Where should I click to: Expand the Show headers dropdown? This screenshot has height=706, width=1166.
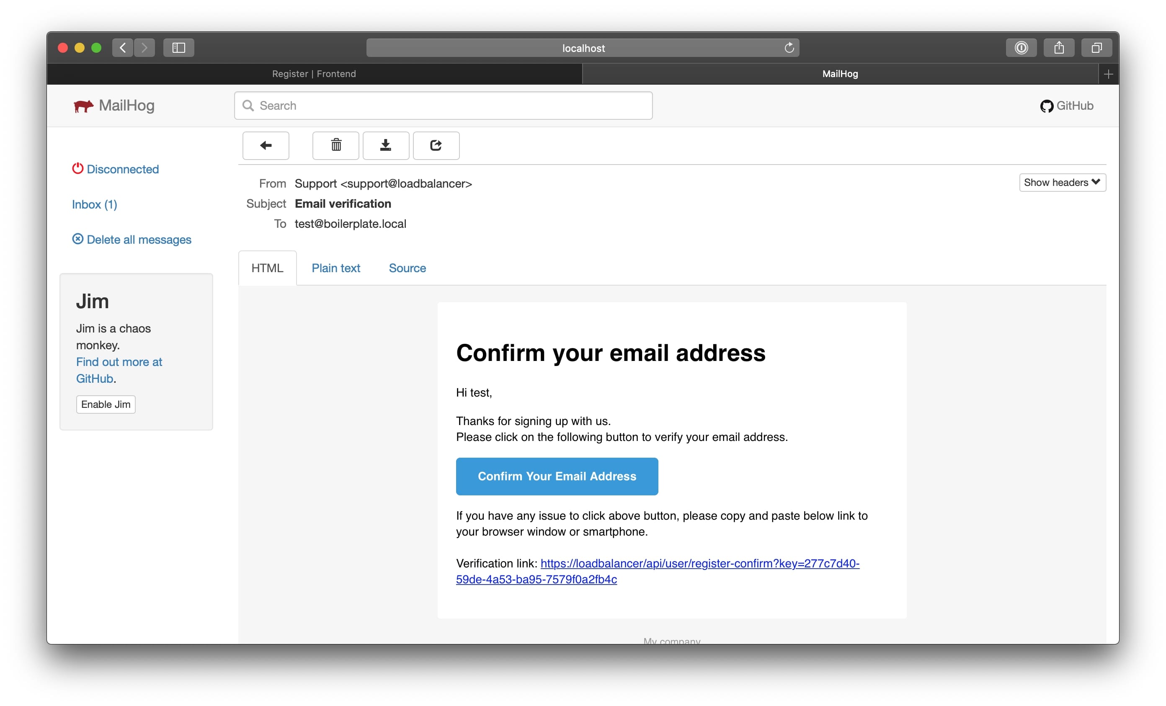tap(1062, 183)
